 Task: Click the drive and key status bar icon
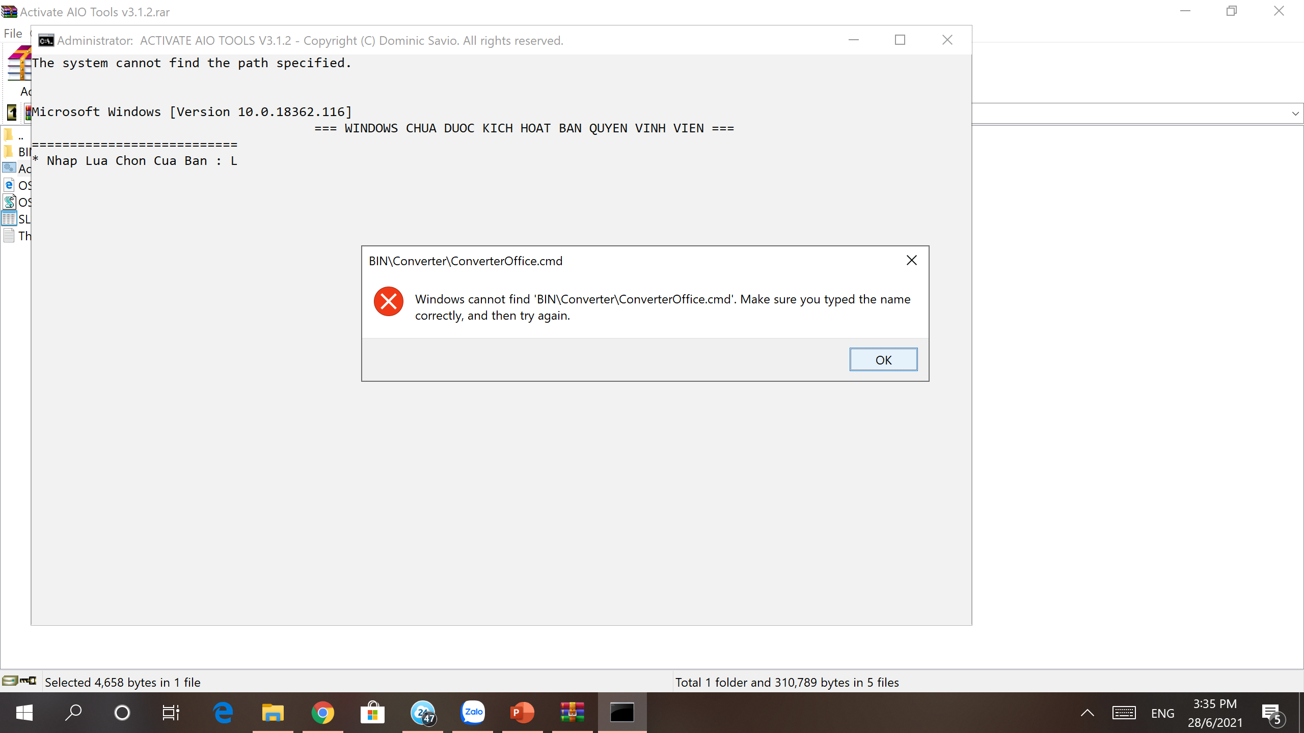[x=19, y=681]
